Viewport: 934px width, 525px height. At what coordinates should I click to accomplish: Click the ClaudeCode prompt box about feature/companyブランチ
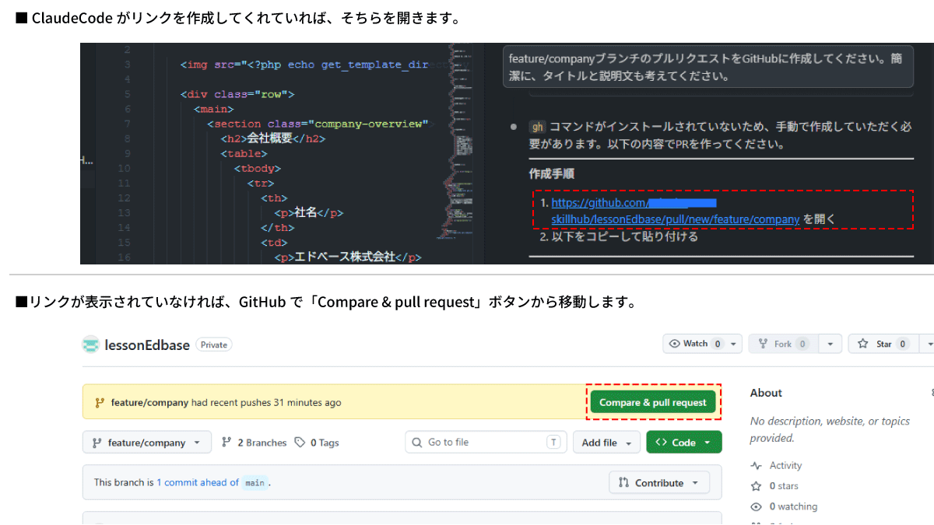click(708, 68)
